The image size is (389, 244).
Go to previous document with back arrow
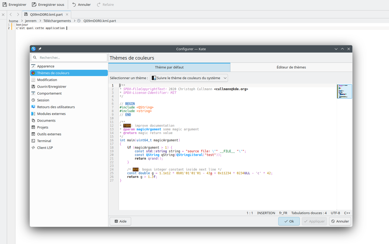tap(11, 14)
